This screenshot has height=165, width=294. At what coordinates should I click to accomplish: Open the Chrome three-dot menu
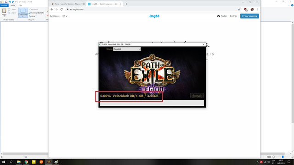click(x=257, y=9)
